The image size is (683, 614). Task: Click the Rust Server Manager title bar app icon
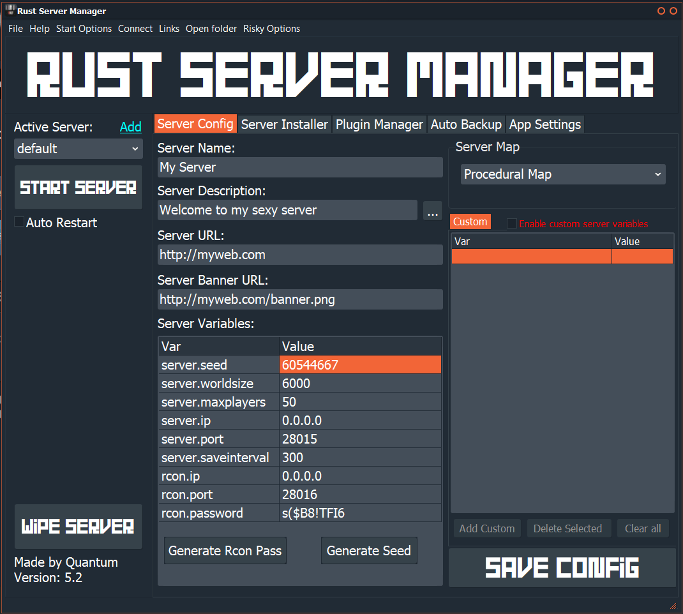[x=10, y=10]
